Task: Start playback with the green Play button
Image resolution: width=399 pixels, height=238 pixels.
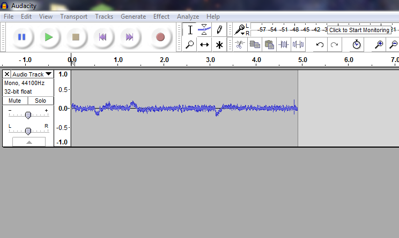Action: 49,37
